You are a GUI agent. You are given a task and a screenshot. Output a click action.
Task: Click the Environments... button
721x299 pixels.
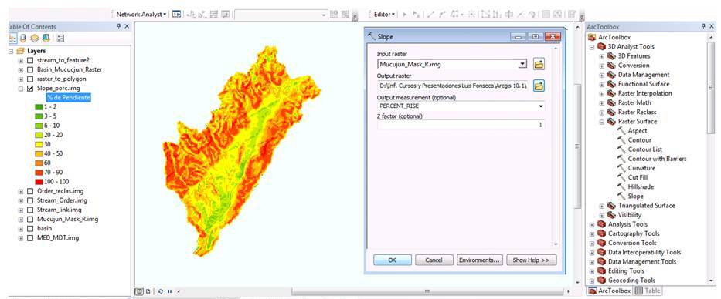480,260
